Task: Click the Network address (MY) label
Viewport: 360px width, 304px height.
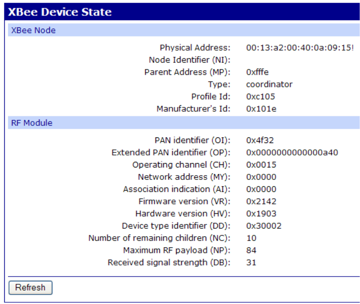Action: pos(184,177)
